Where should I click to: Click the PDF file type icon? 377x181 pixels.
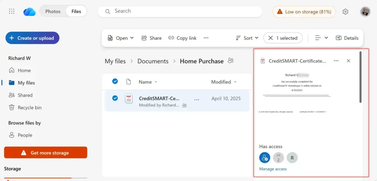[x=128, y=98]
